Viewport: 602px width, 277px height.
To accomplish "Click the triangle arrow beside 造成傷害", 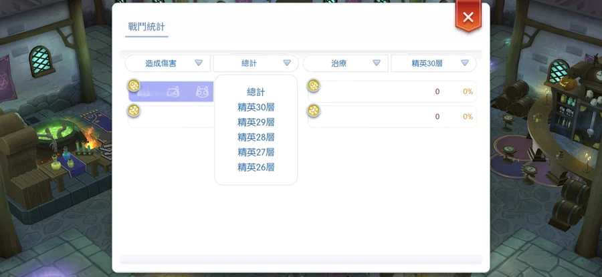I will click(199, 63).
